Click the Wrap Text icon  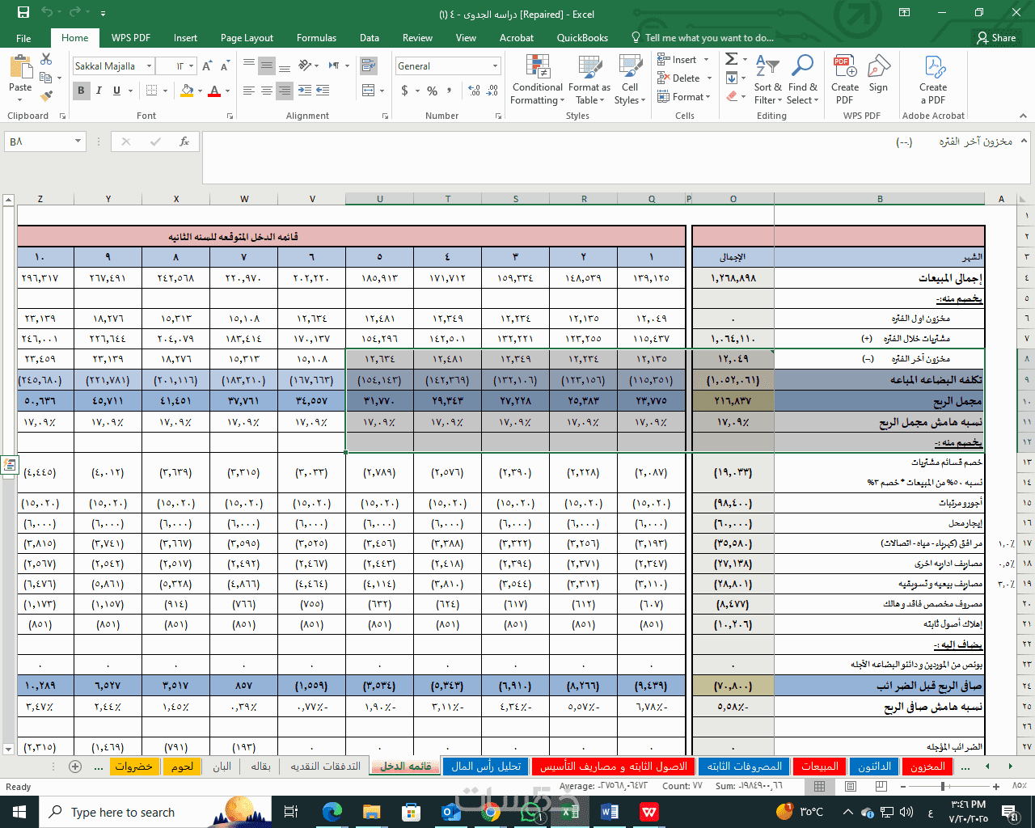click(x=370, y=66)
